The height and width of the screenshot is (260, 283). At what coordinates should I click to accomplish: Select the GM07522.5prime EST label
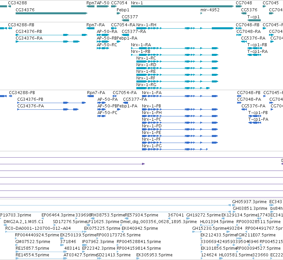(33, 242)
